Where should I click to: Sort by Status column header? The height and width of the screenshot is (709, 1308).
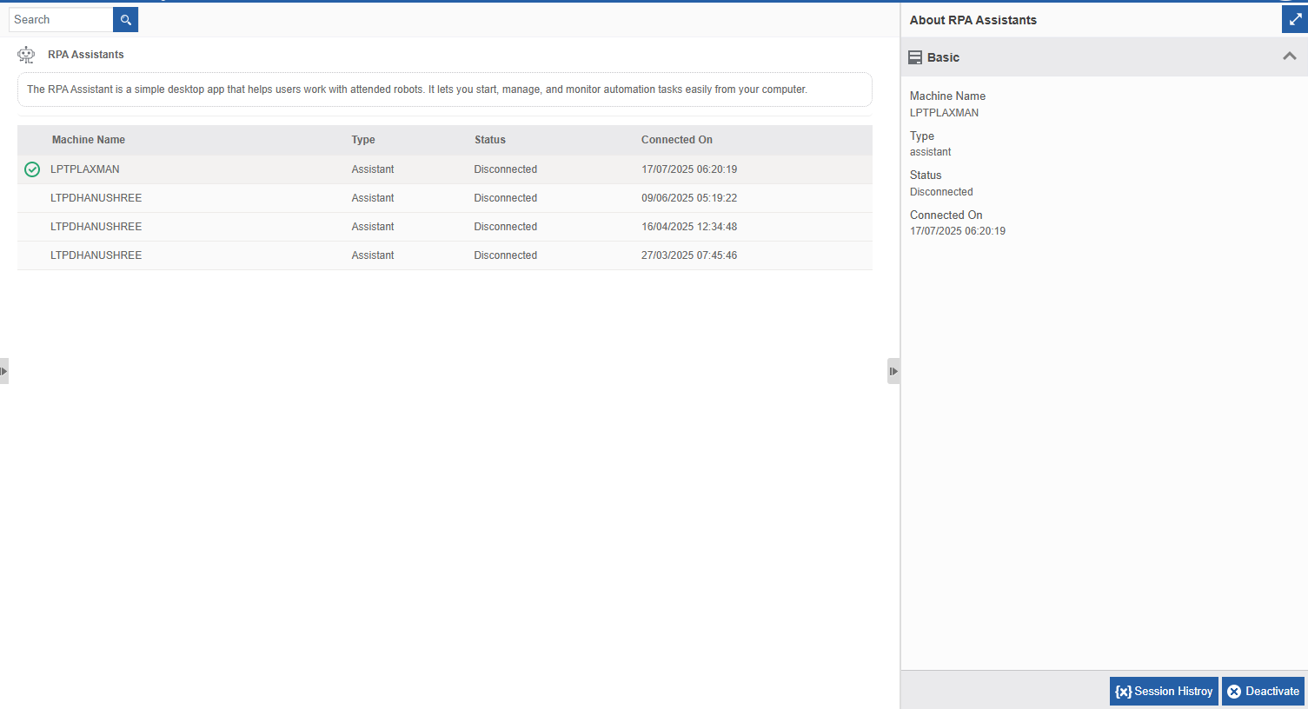(x=490, y=140)
